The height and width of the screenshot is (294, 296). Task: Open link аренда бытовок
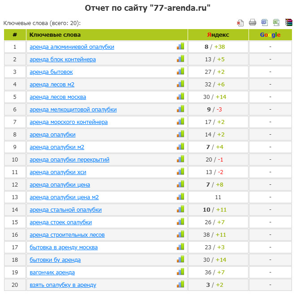[51, 72]
